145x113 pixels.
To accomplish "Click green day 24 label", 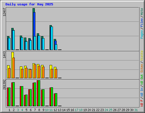I will [x=106, y=110].
